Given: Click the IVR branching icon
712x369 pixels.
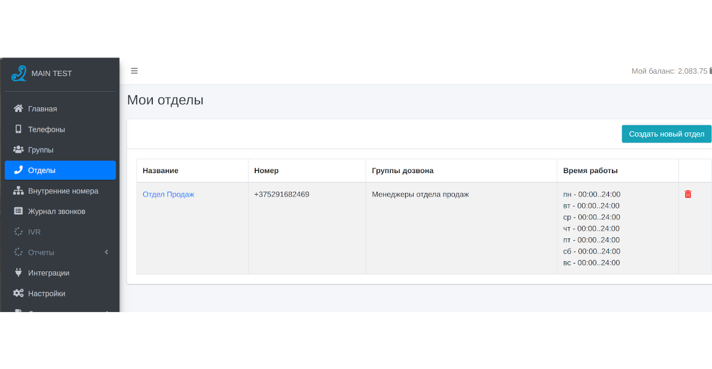Looking at the screenshot, I should pyautogui.click(x=17, y=231).
